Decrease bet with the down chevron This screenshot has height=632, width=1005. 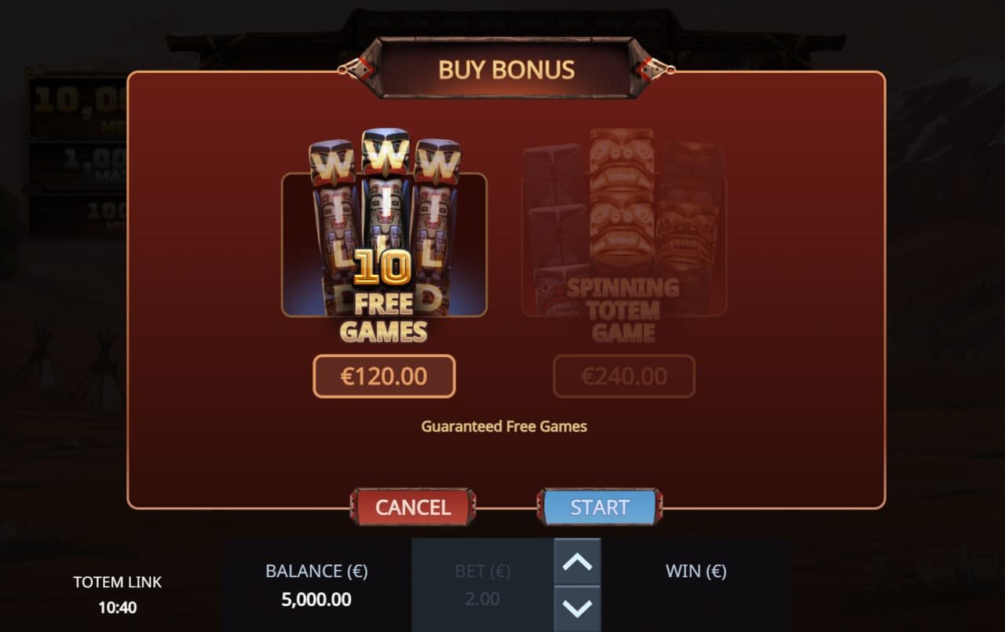click(578, 608)
